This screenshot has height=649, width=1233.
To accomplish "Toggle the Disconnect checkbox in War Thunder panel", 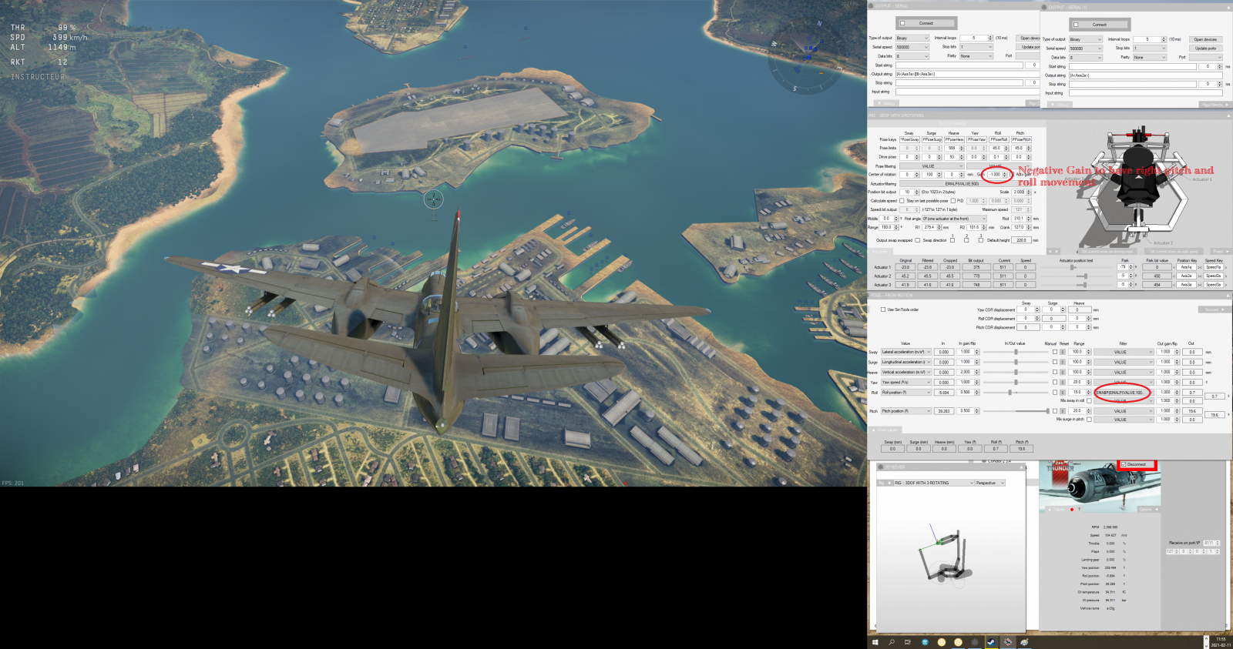I will coord(1124,464).
